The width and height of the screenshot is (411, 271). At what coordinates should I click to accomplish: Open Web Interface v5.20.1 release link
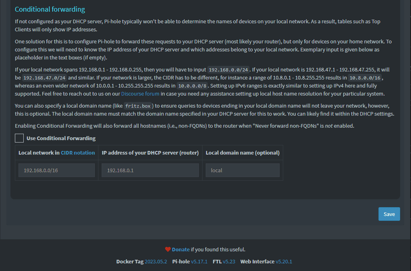284,261
